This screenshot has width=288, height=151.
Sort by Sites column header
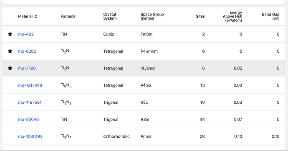(x=200, y=16)
